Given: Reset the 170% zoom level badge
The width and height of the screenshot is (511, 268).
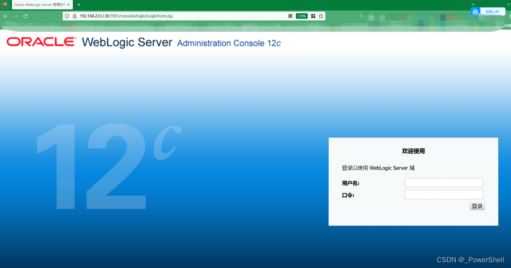Looking at the screenshot, I should pos(302,16).
